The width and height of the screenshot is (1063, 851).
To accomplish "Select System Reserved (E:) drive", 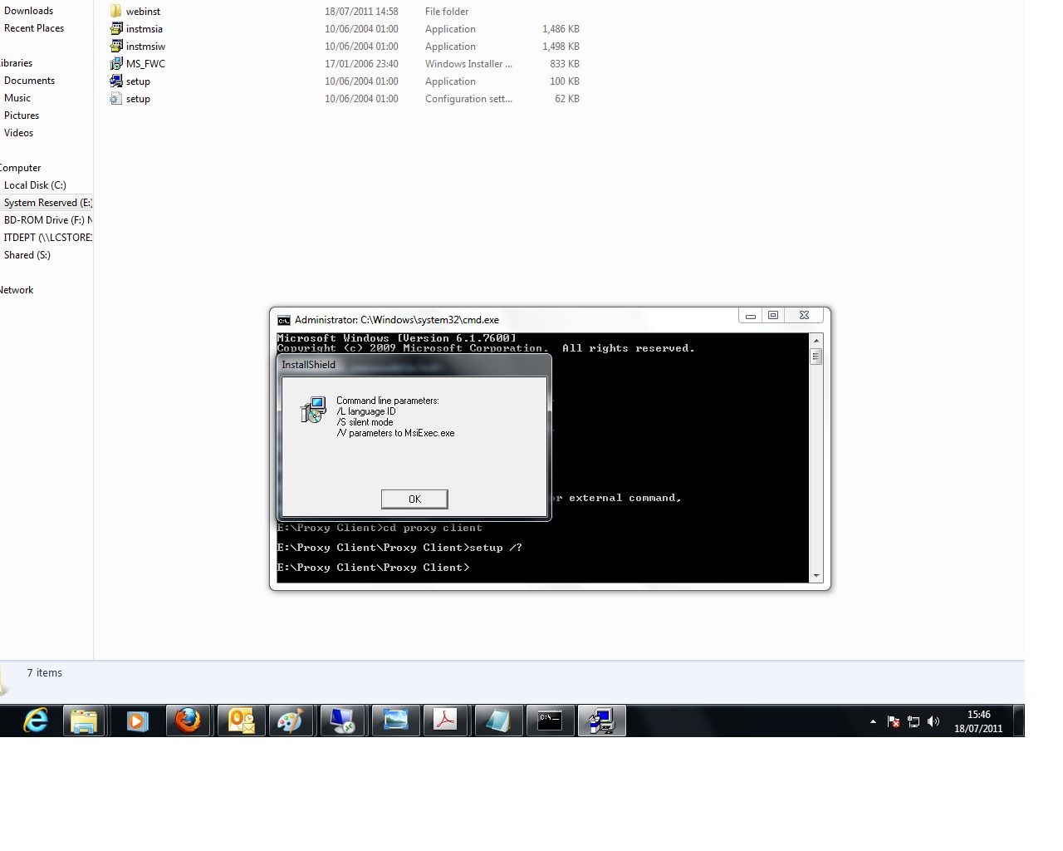I will 47,203.
